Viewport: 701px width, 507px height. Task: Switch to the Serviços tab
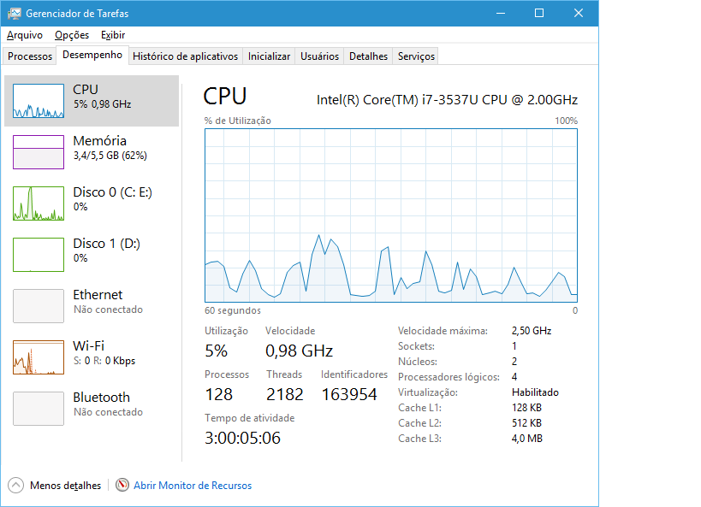[x=416, y=56]
